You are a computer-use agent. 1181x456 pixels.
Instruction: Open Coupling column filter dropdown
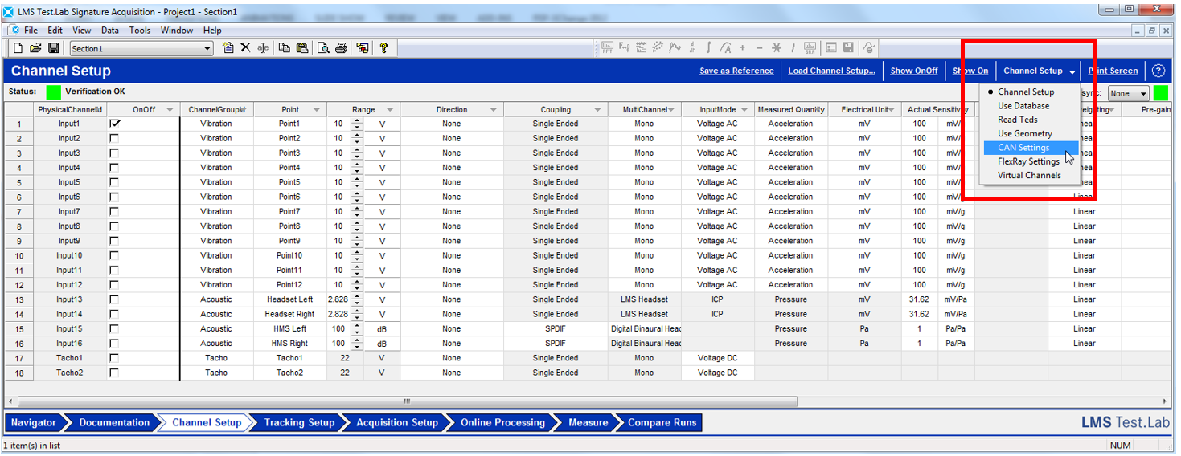(x=597, y=109)
